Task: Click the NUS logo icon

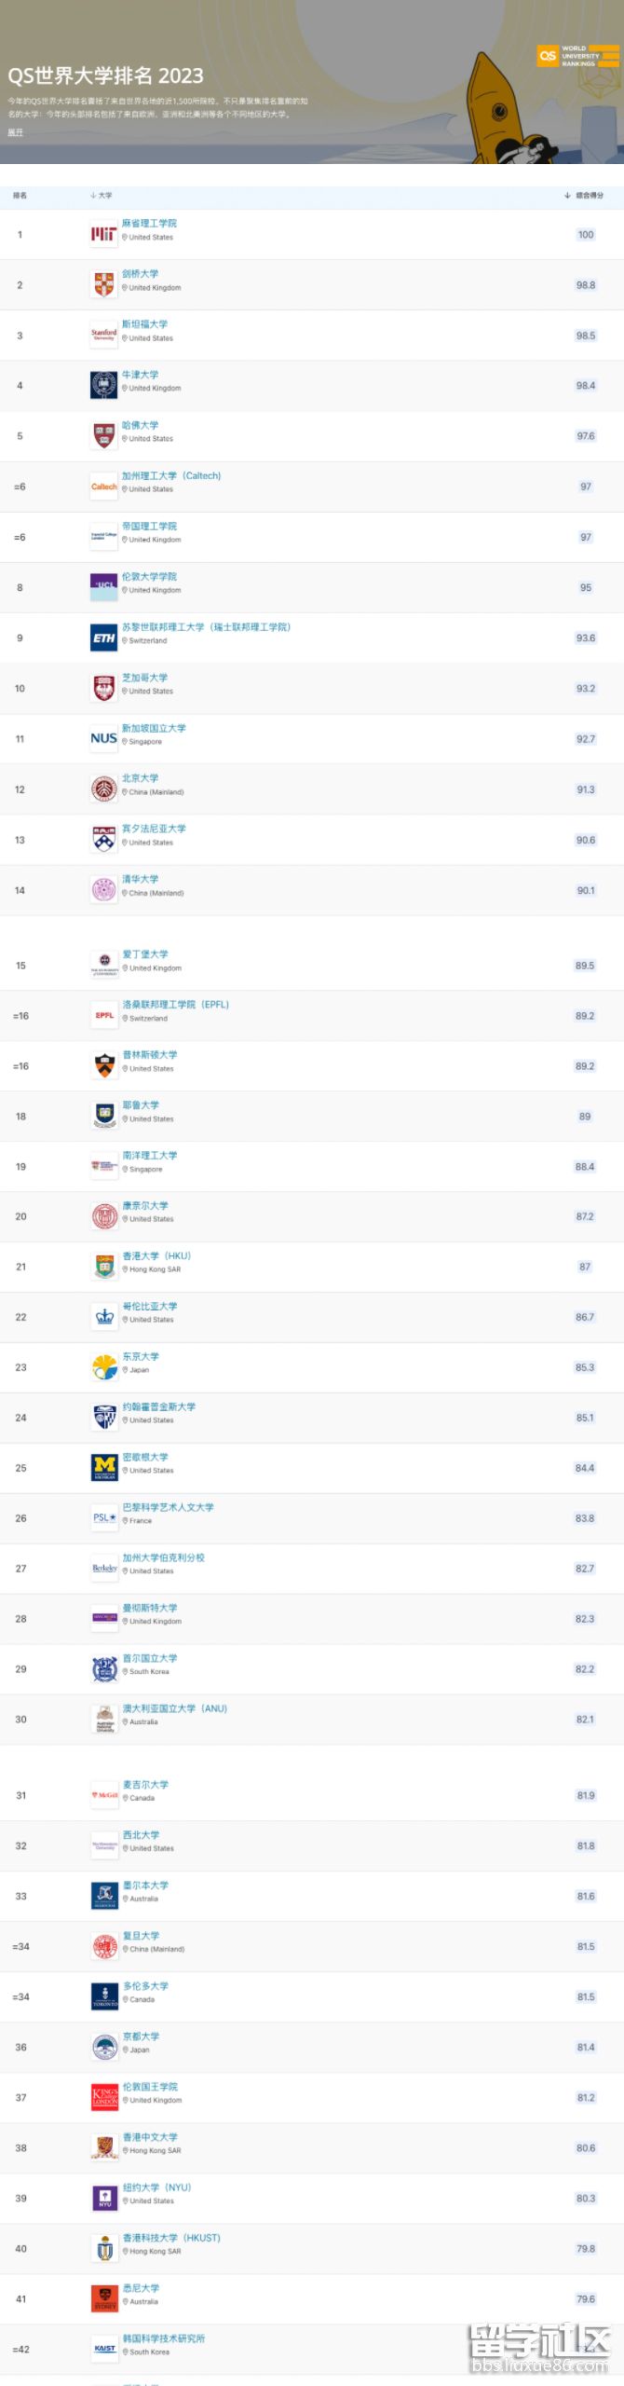Action: (103, 739)
